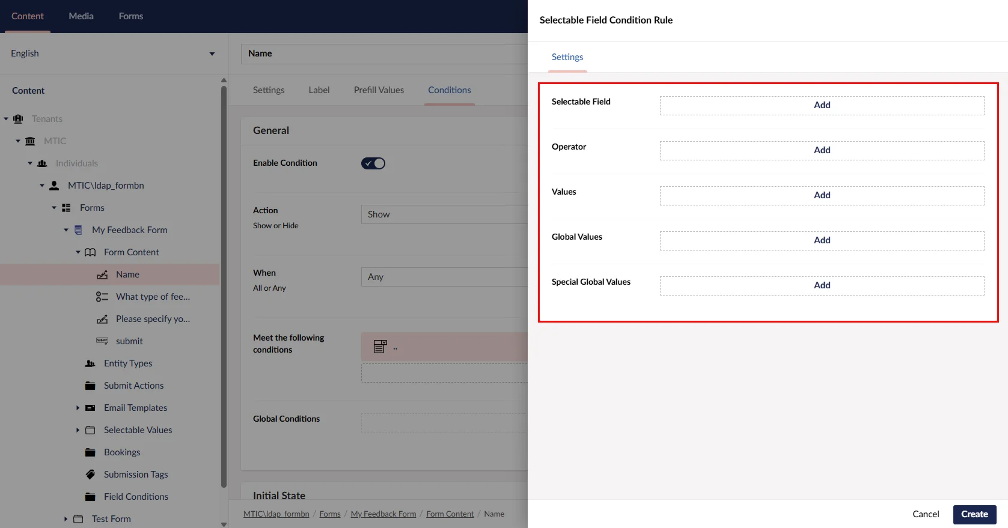
Task: Click the Form Content book icon
Action: pos(90,252)
